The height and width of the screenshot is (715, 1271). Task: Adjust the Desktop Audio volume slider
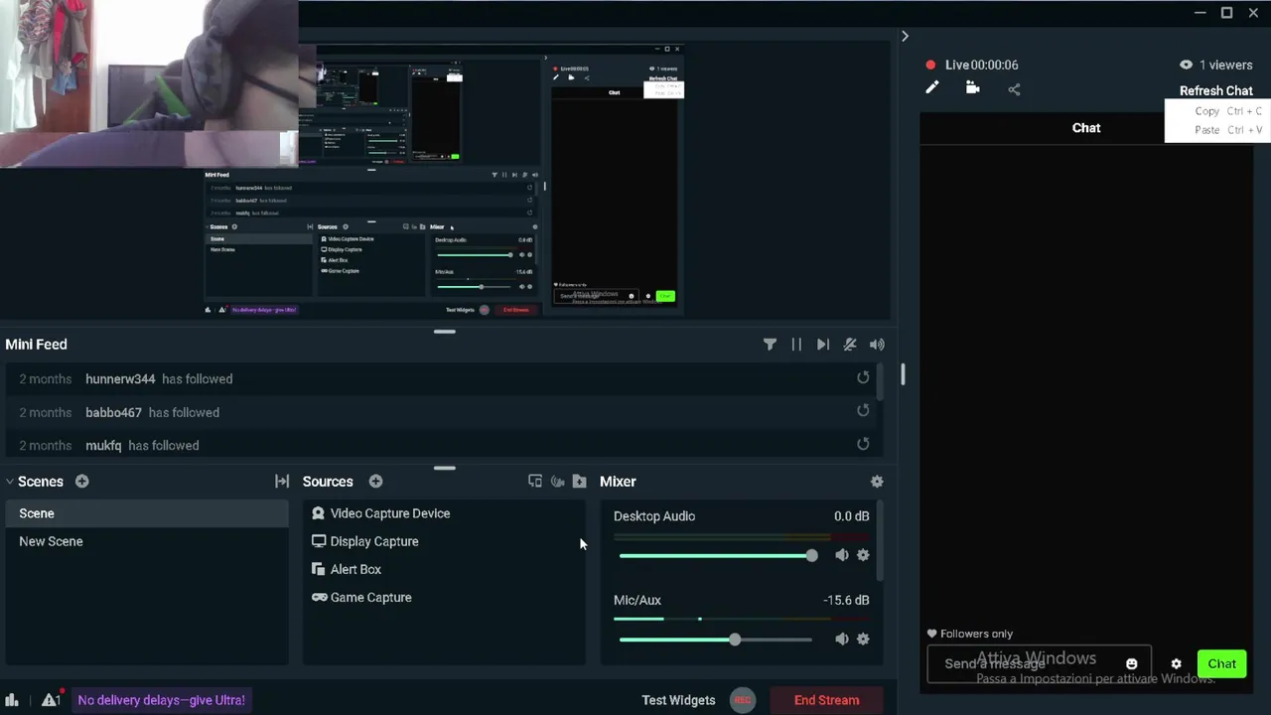click(x=715, y=555)
